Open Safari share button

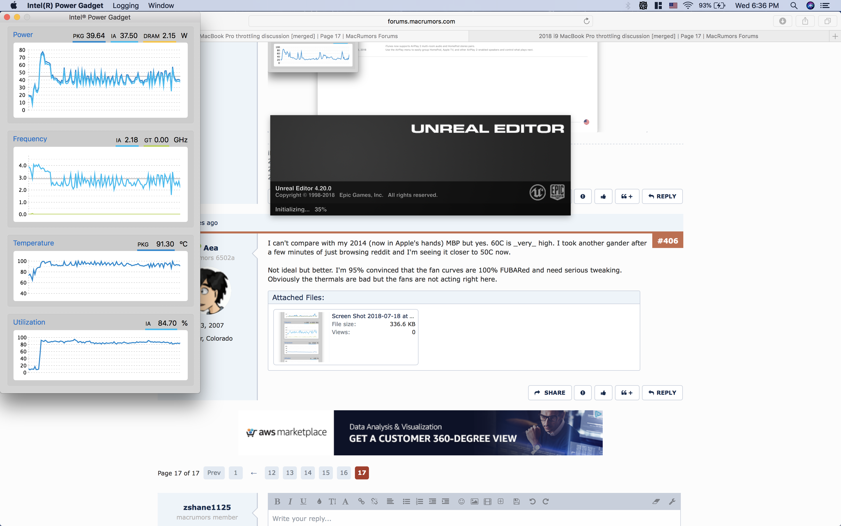coord(805,21)
